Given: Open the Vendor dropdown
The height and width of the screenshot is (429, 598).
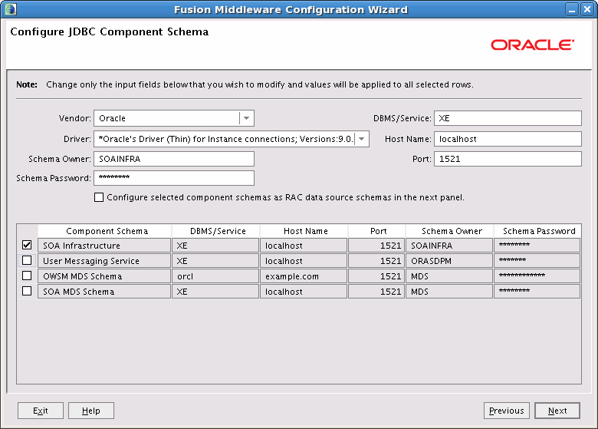Looking at the screenshot, I should [x=246, y=118].
